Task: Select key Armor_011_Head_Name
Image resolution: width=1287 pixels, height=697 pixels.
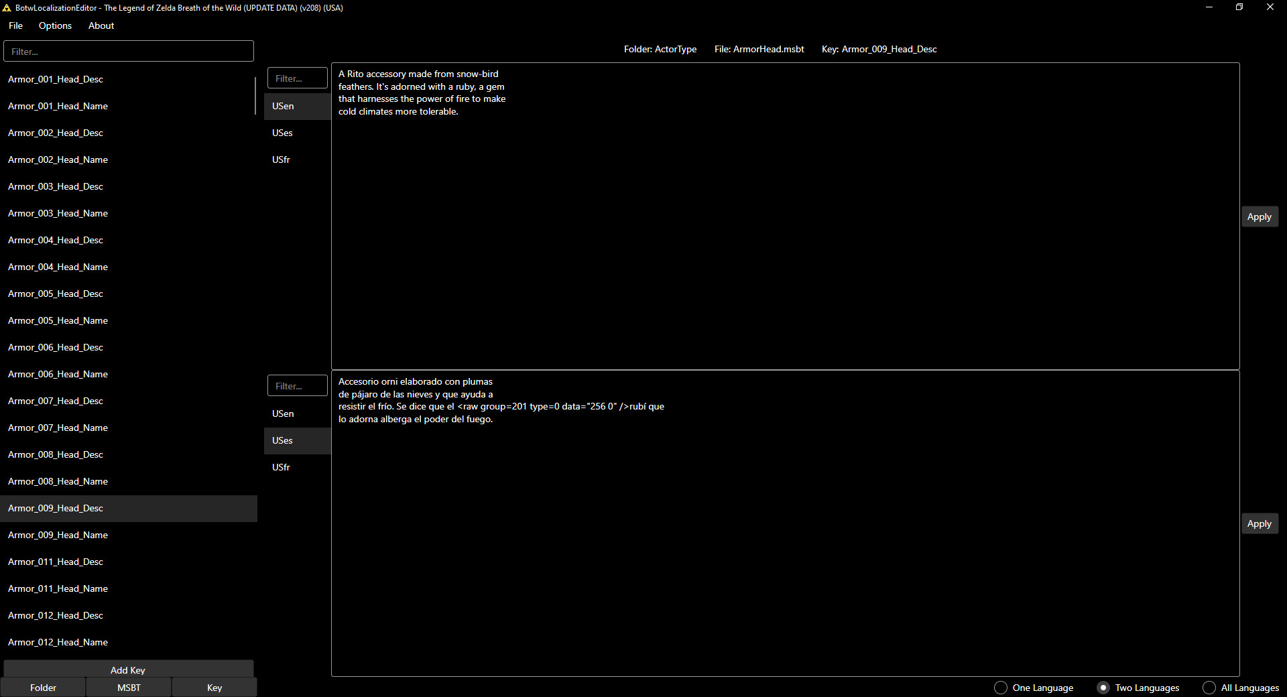Action: pos(129,588)
